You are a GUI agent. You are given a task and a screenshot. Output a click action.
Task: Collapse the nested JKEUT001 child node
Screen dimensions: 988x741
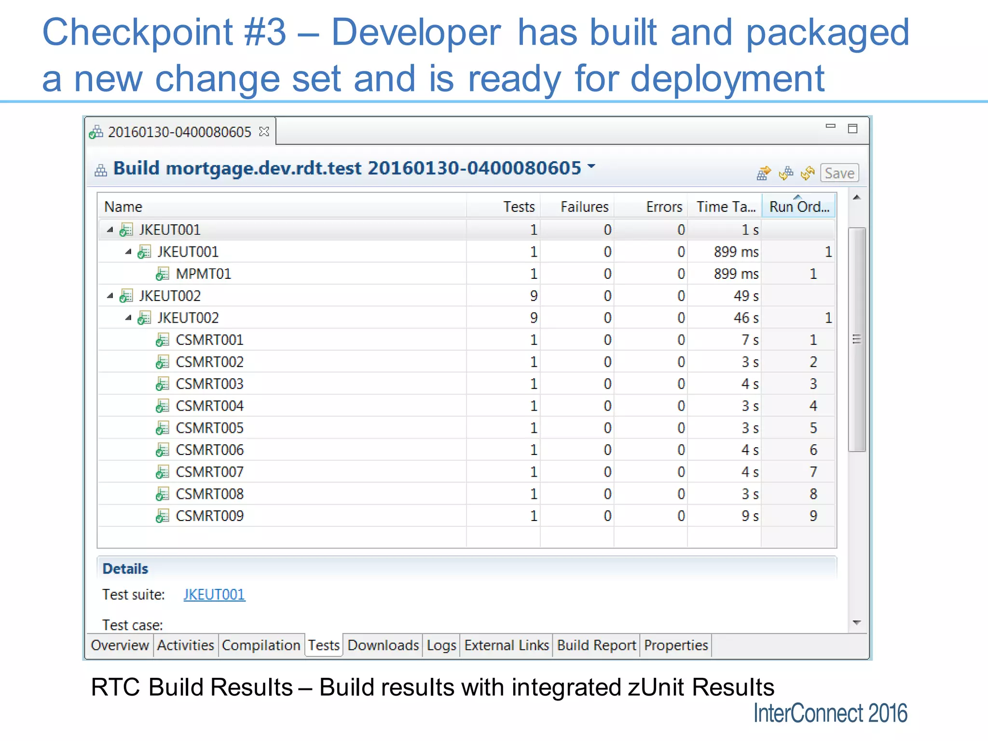[x=128, y=252]
